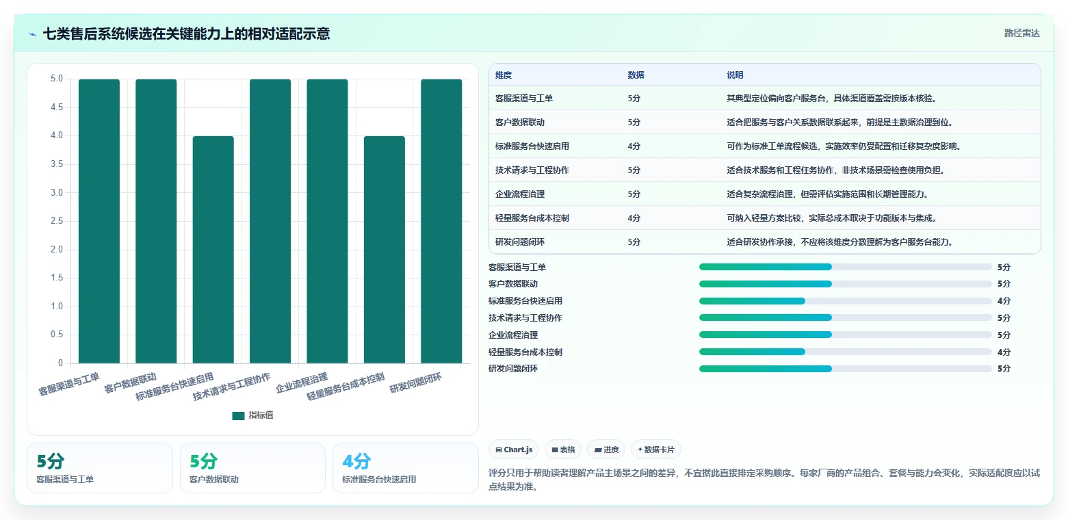
Task: Click the footnote paragraph starting 评分只用于
Action: pyautogui.click(x=764, y=479)
